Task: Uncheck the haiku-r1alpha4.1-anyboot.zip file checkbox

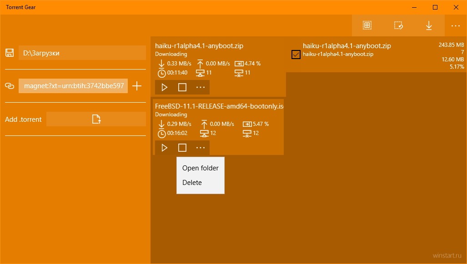Action: 296,55
